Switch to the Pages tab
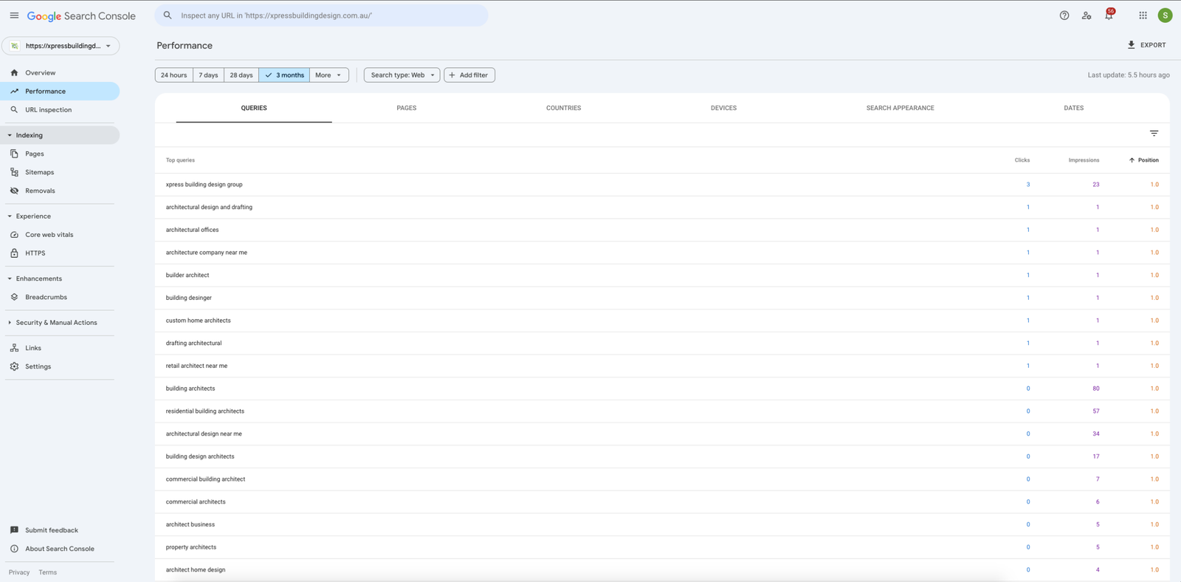The width and height of the screenshot is (1181, 582). 406,108
